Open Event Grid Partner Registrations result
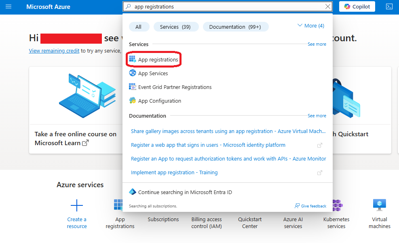This screenshot has width=399, height=243. tap(175, 87)
